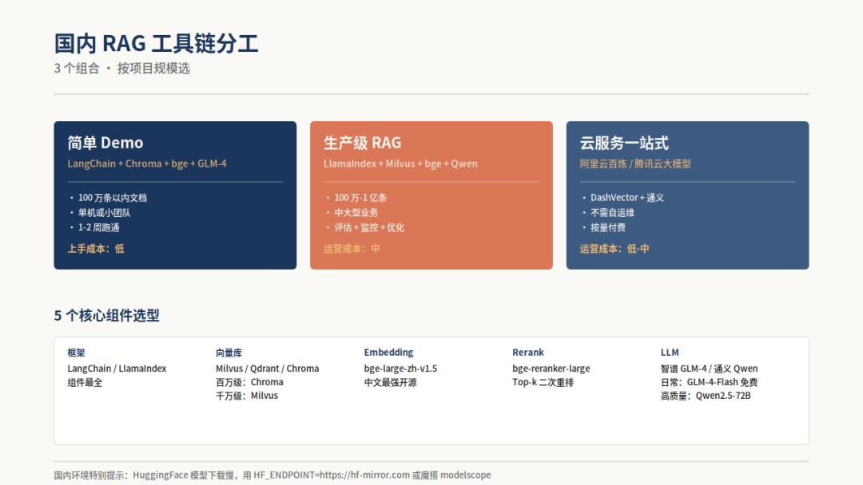Click the bullet 100 万-1 亿条
This screenshot has height=485, width=863.
tap(360, 198)
